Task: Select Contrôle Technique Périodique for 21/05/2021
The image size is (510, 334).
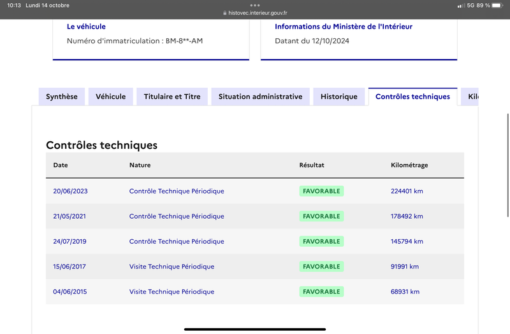Action: pos(177,216)
